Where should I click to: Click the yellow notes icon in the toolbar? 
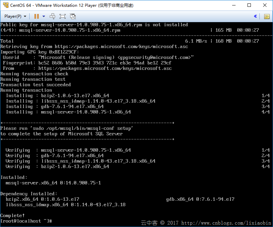tap(267, 16)
